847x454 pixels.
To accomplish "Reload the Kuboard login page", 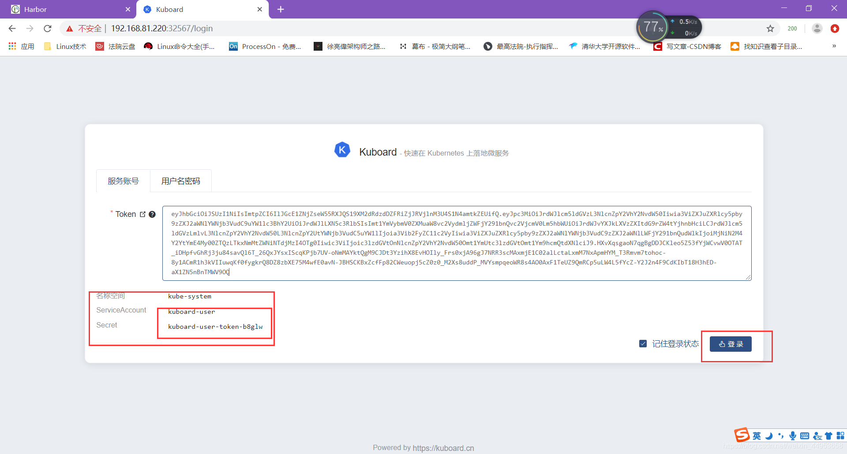I will [48, 29].
